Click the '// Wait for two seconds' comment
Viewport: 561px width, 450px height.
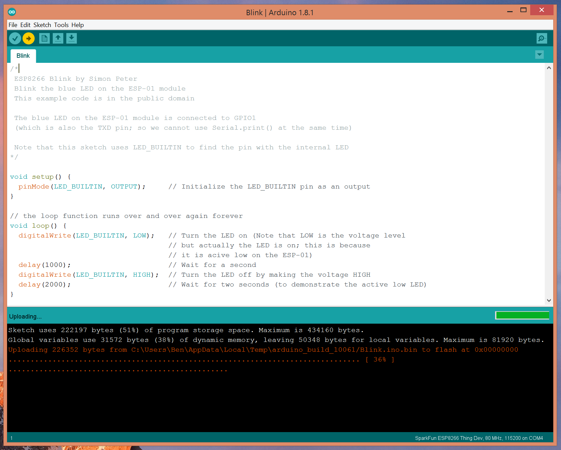point(297,284)
